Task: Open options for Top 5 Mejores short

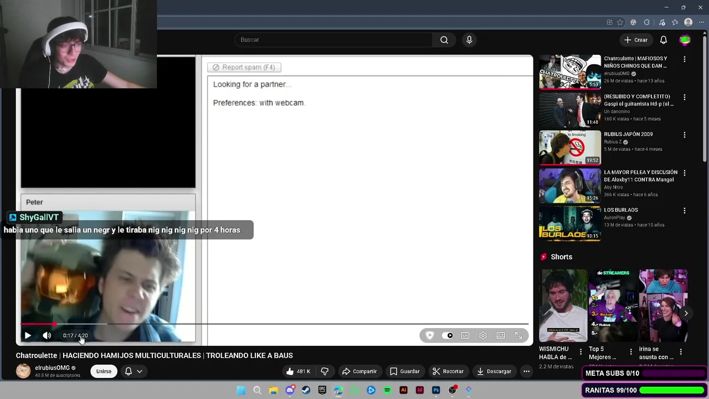Action: point(631,352)
